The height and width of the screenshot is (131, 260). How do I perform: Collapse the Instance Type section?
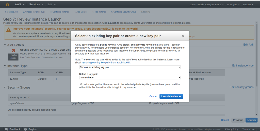pyautogui.click(x=5, y=66)
